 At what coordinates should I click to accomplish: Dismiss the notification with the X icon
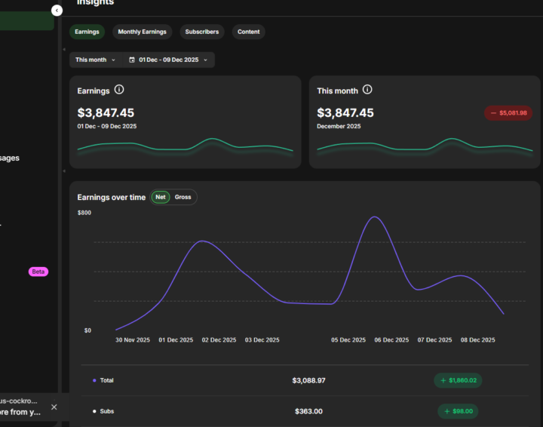point(54,407)
